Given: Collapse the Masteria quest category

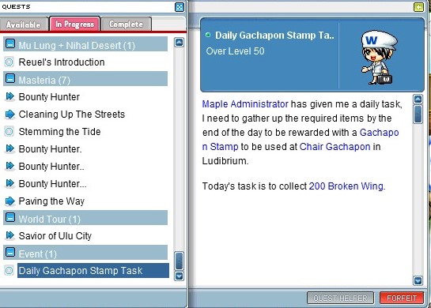Looking at the screenshot, I should pos(10,78).
